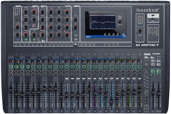Viewport: 171px width, 114px height.
Task: Solo channel 9
Action: pos(56,75)
